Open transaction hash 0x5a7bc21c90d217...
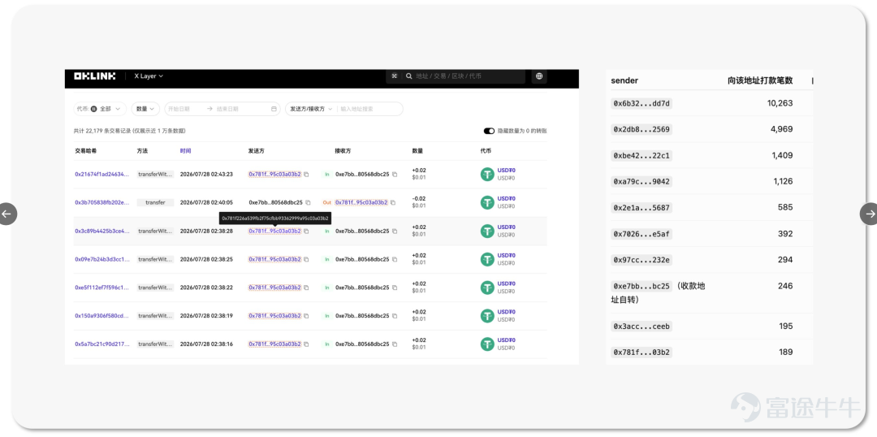The height and width of the screenshot is (437, 877). (x=102, y=344)
